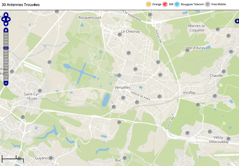Screen dimensions: 239x166
Task: Select antenna marker next to Guyancourt label
Action: (x=51, y=158)
